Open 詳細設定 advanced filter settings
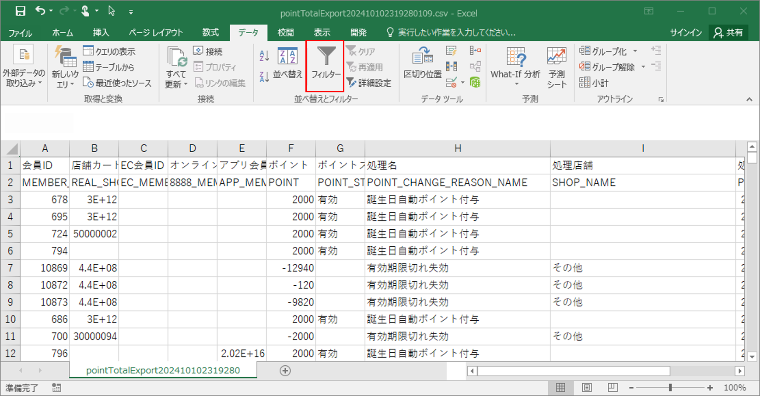Screen dimensions: 760x396 [x=369, y=83]
